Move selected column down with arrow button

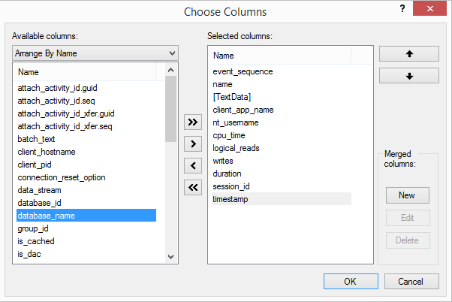point(410,76)
